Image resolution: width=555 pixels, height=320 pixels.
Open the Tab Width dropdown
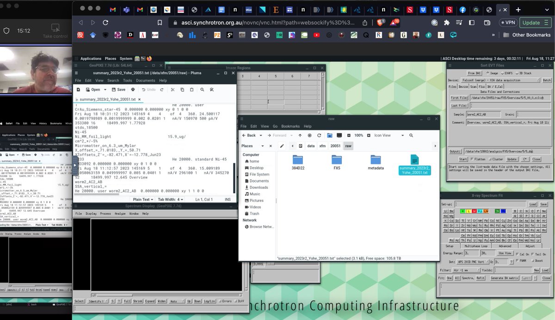coord(170,199)
